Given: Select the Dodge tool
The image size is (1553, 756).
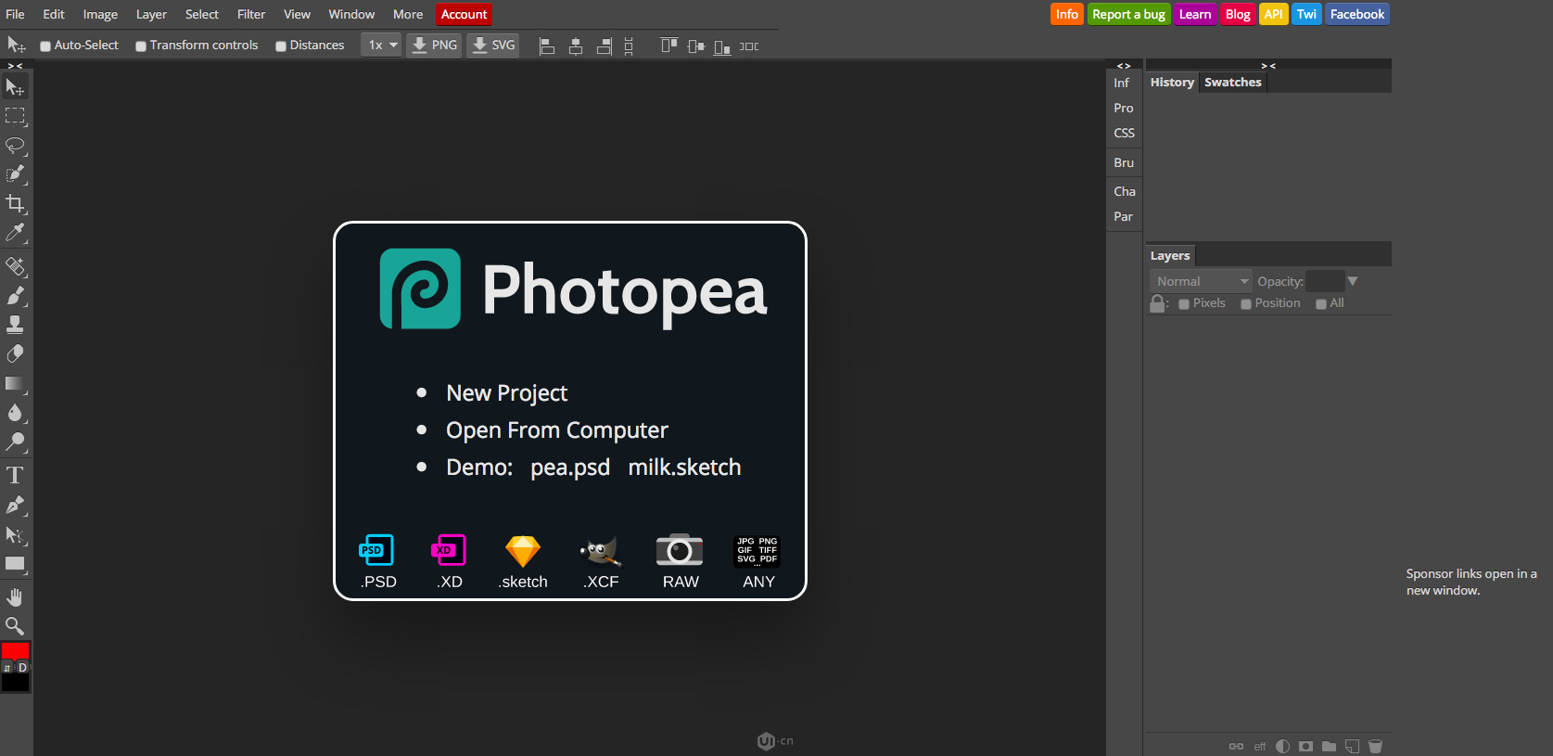Looking at the screenshot, I should coord(15,441).
